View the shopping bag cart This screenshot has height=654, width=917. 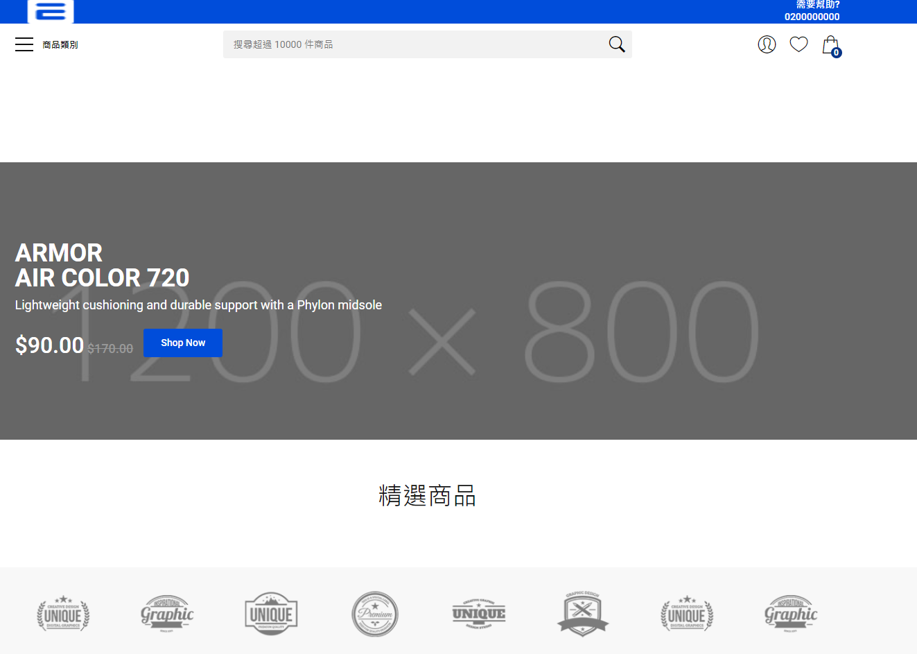click(x=830, y=46)
